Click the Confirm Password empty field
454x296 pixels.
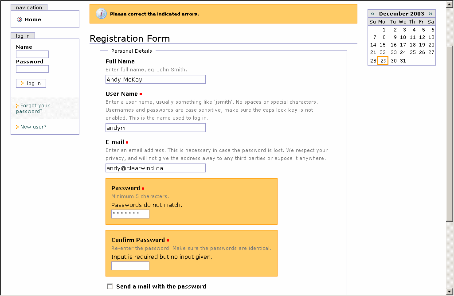130,266
